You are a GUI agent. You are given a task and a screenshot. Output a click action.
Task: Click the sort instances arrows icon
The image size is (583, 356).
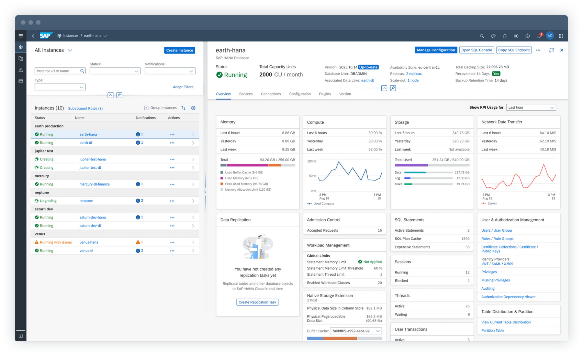tap(183, 108)
